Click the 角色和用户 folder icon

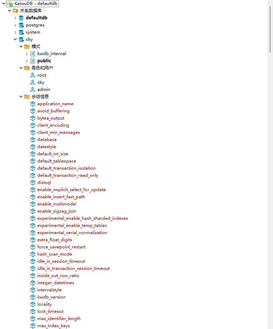tap(27, 68)
